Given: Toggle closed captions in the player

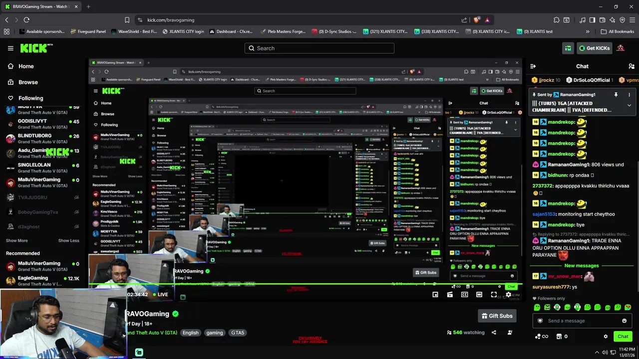Looking at the screenshot, I should point(464,295).
